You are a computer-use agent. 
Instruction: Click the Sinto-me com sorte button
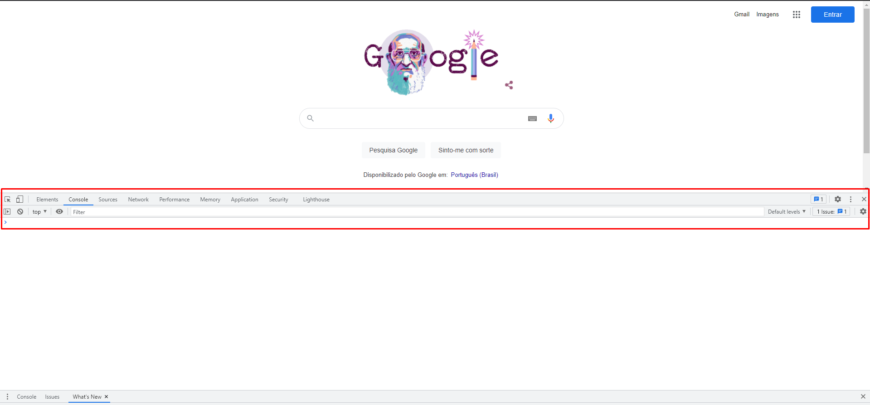coord(466,150)
